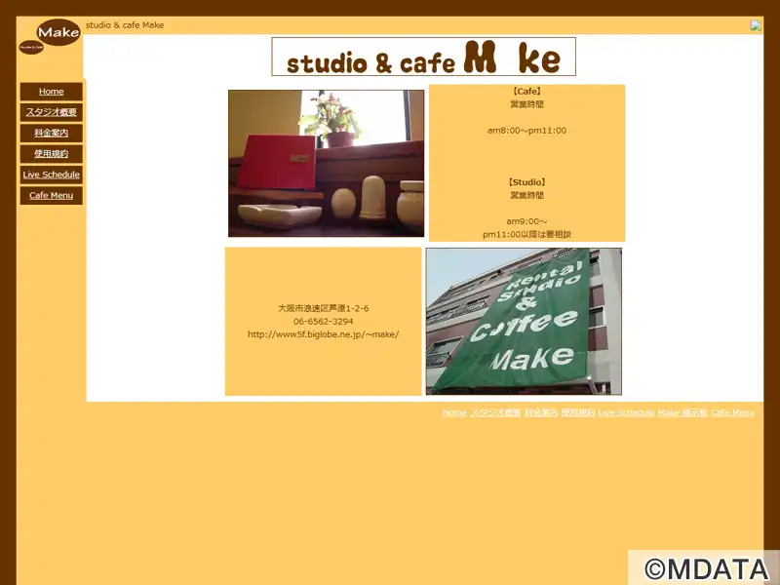Click the green Rental Studio & Coffee banner photo

coord(524,321)
